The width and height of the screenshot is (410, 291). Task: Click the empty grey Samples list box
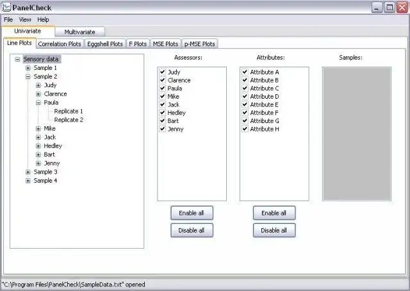click(357, 134)
